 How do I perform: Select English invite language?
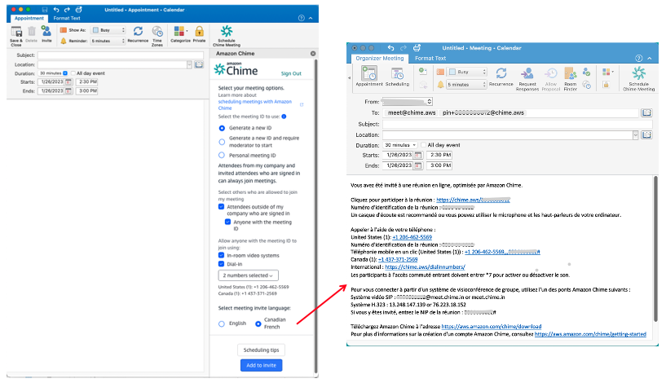click(222, 324)
